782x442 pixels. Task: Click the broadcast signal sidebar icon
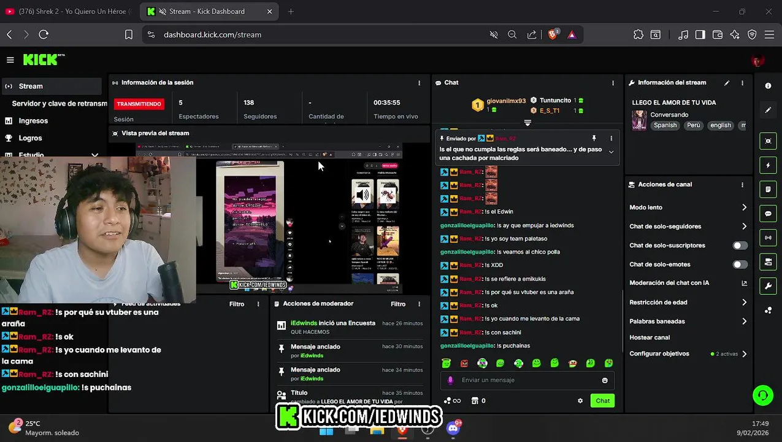[768, 238]
